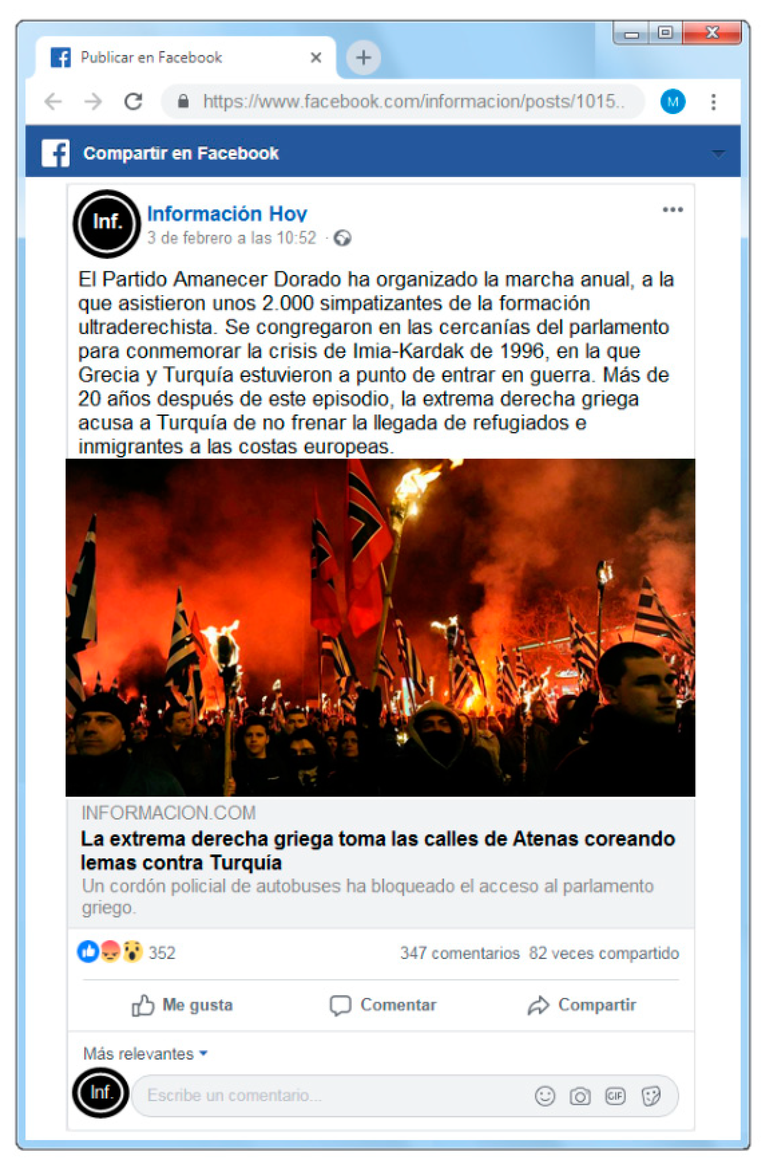Click the Comentar button

click(382, 1005)
